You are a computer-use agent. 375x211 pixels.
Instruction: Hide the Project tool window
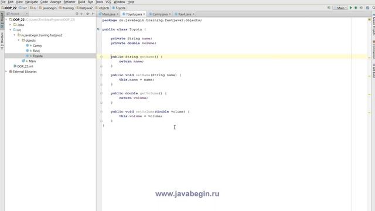point(93,14)
